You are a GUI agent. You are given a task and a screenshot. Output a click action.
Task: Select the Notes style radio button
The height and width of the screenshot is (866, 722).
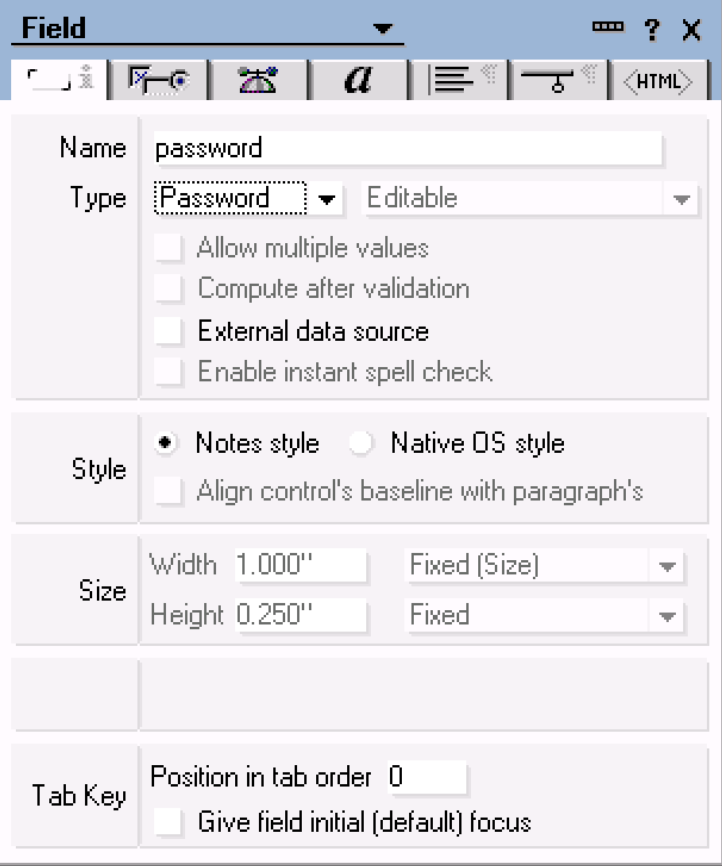point(165,443)
